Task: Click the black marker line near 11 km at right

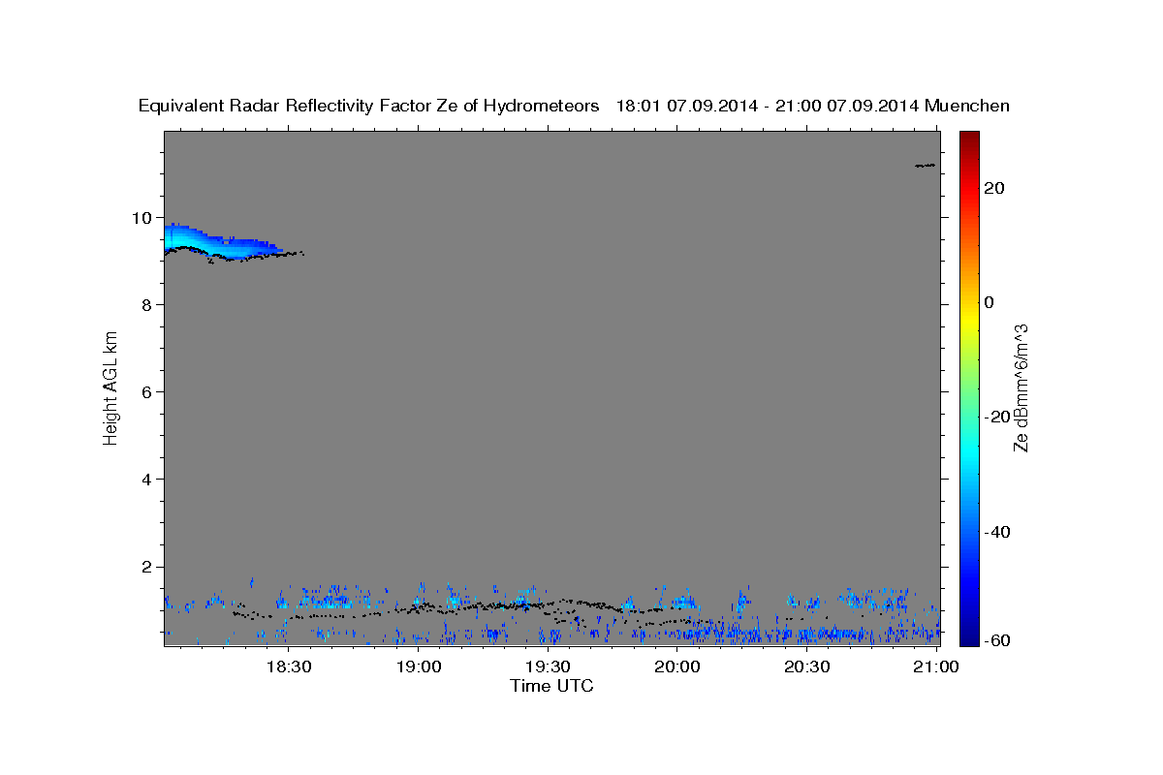Action: (x=926, y=166)
